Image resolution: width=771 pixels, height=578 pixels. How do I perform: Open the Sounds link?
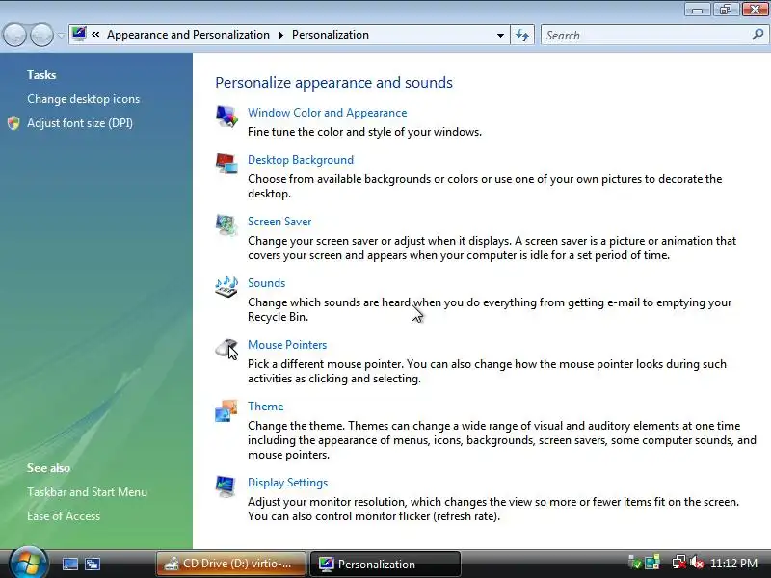(266, 283)
